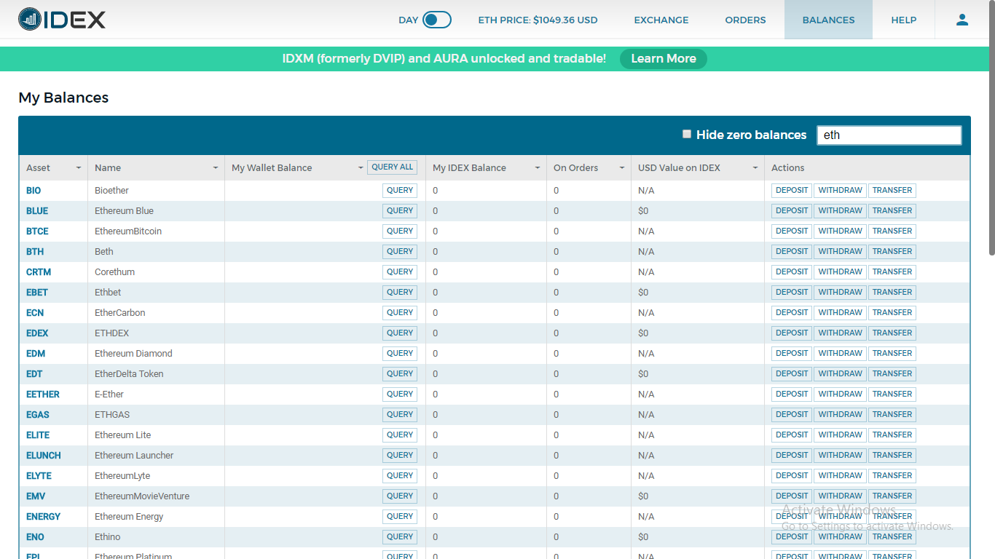Open the BTCE asset link
Viewport: 995px width, 559px height.
[37, 231]
